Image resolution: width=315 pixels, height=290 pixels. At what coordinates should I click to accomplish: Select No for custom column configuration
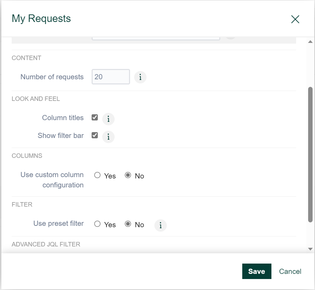(x=128, y=175)
